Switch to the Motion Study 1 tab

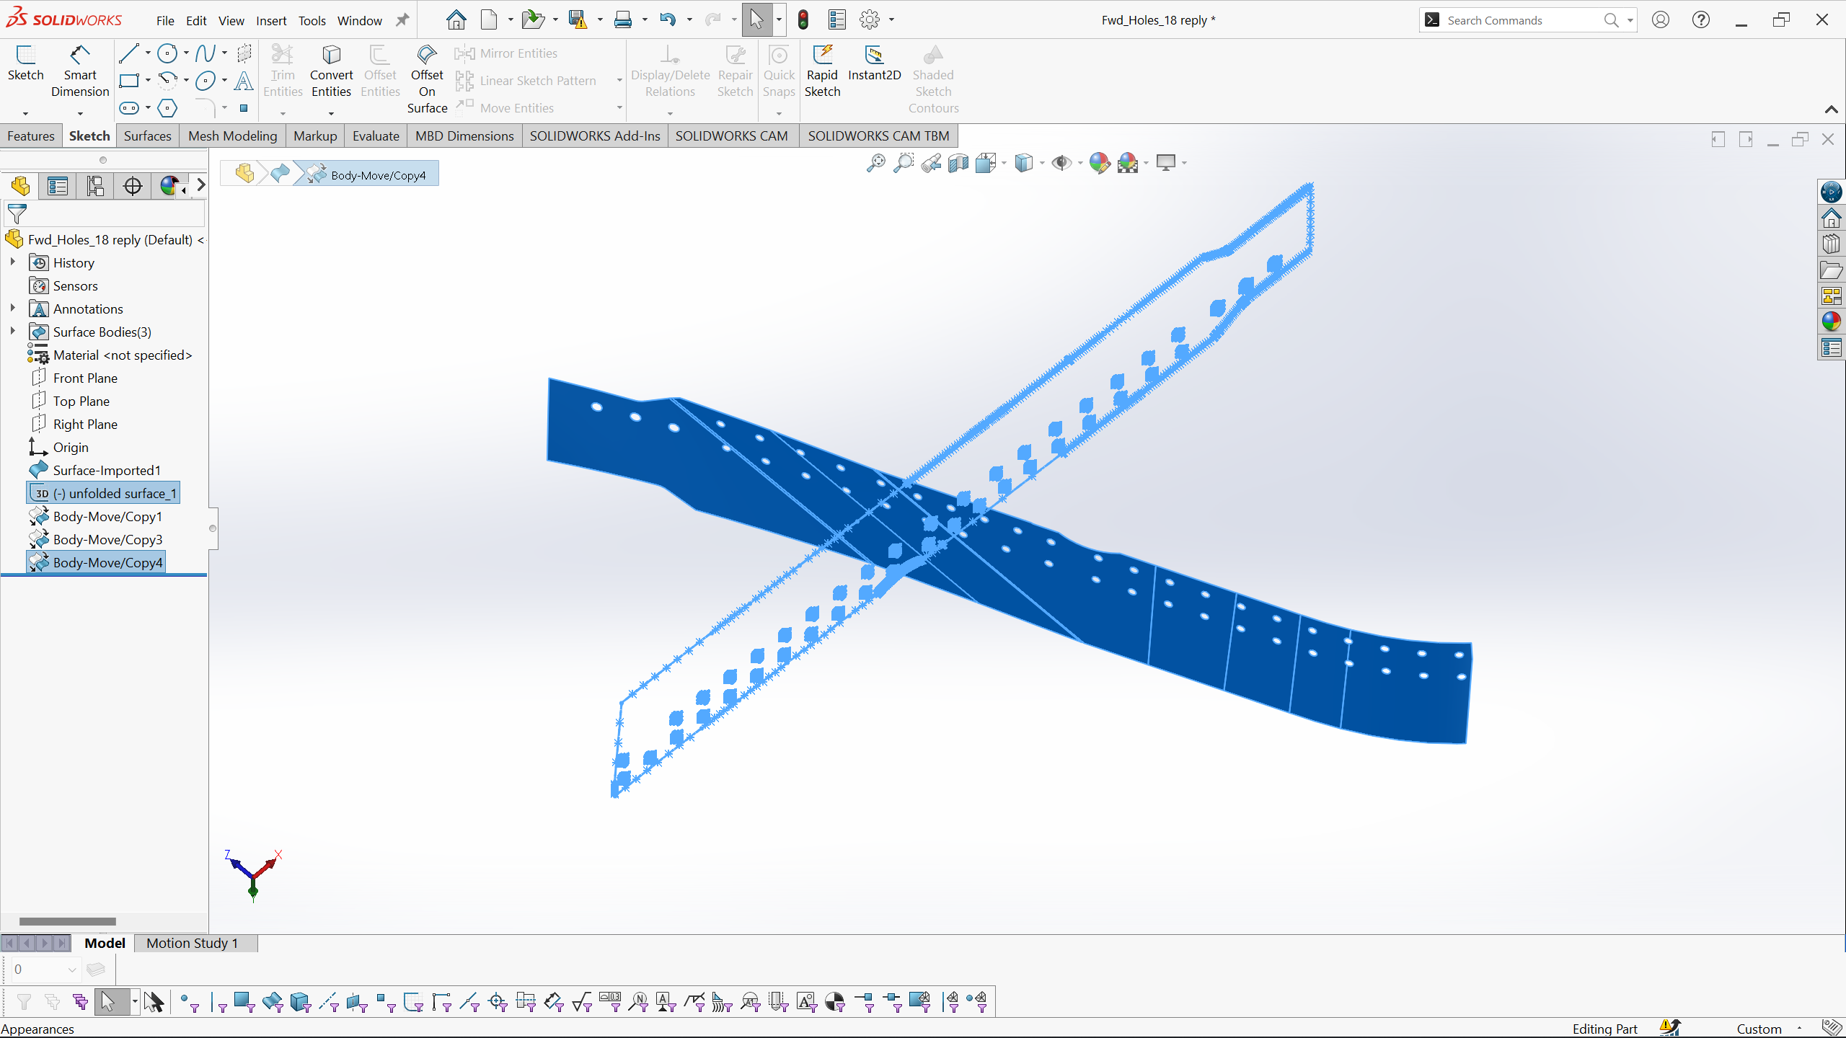[192, 942]
